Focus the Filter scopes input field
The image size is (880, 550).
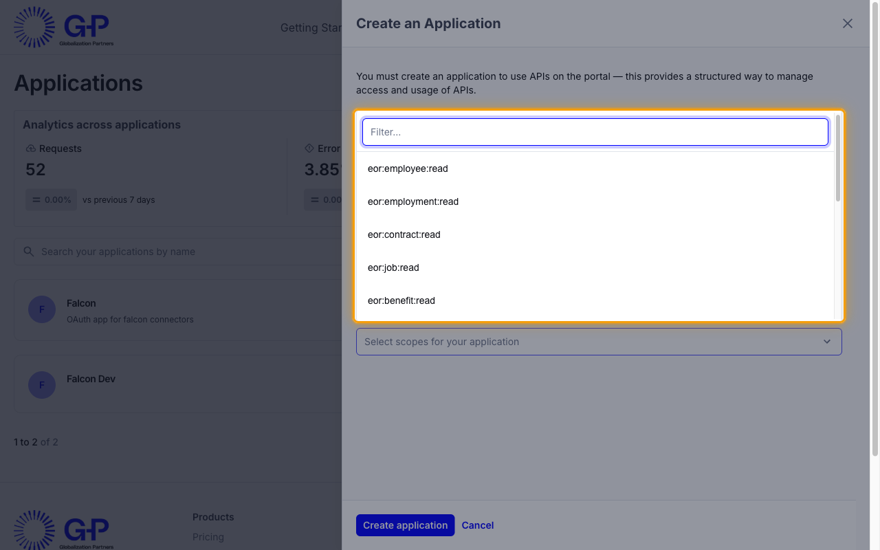(x=595, y=132)
